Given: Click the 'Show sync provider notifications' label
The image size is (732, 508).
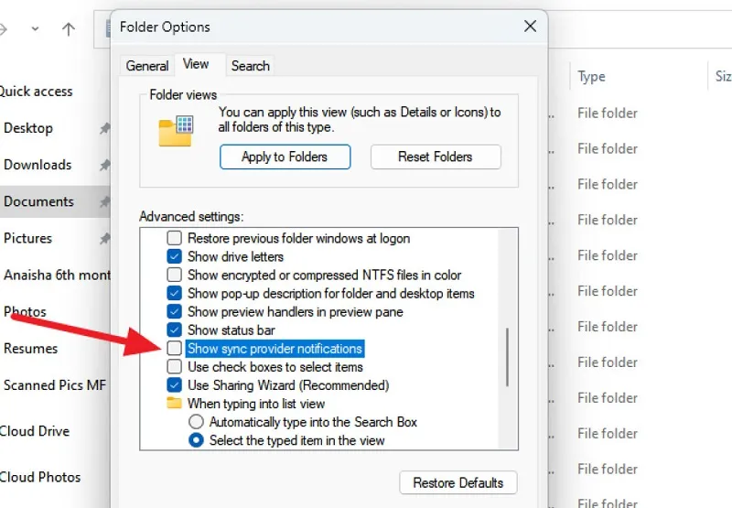Looking at the screenshot, I should [274, 349].
